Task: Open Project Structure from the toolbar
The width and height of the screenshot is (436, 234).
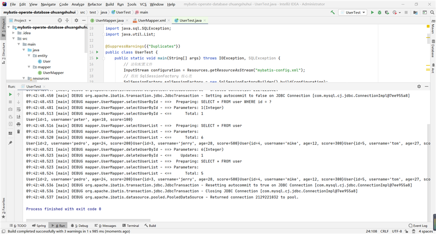Action: click(x=416, y=12)
